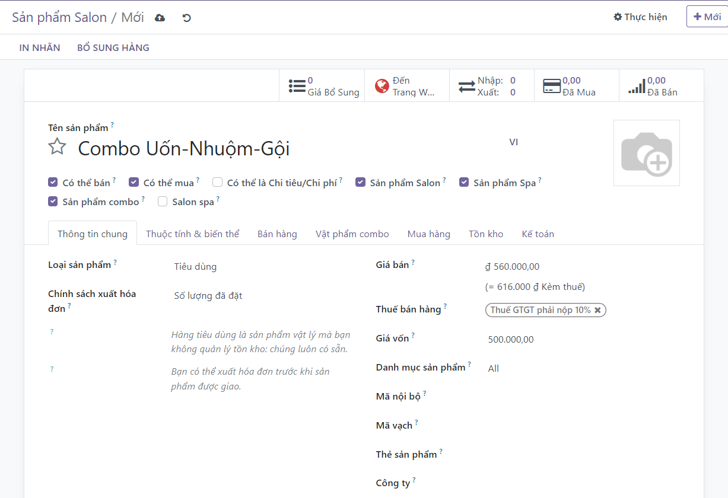
Task: Open the Loại sản phẩm dropdown
Action: pyautogui.click(x=261, y=267)
